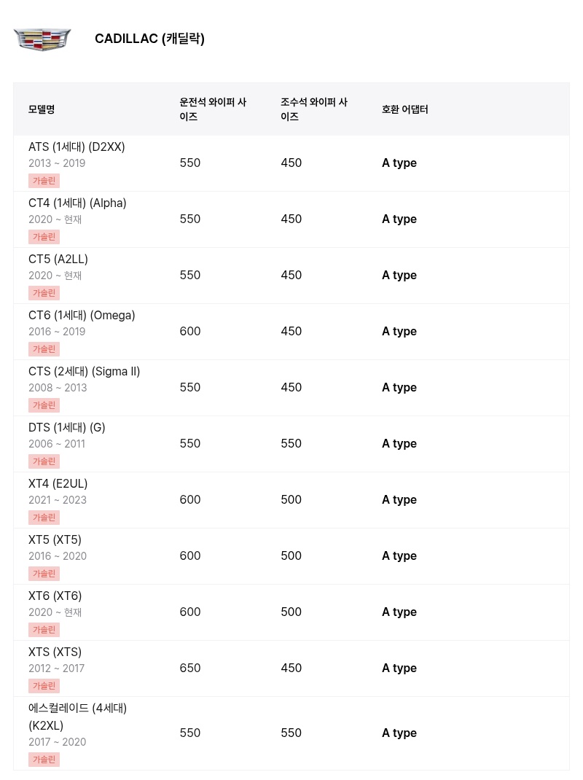Screen dimensions: 583x780
Task: Click A type adapter for 에스컬레이드 row
Action: (399, 733)
